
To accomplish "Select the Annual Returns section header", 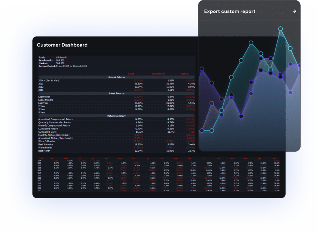I will pyautogui.click(x=117, y=77).
